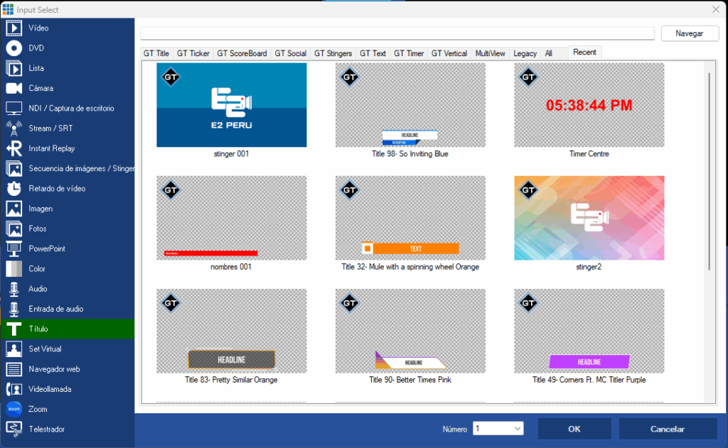The image size is (728, 448).
Task: Select the Cámara input icon
Action: tap(14, 89)
